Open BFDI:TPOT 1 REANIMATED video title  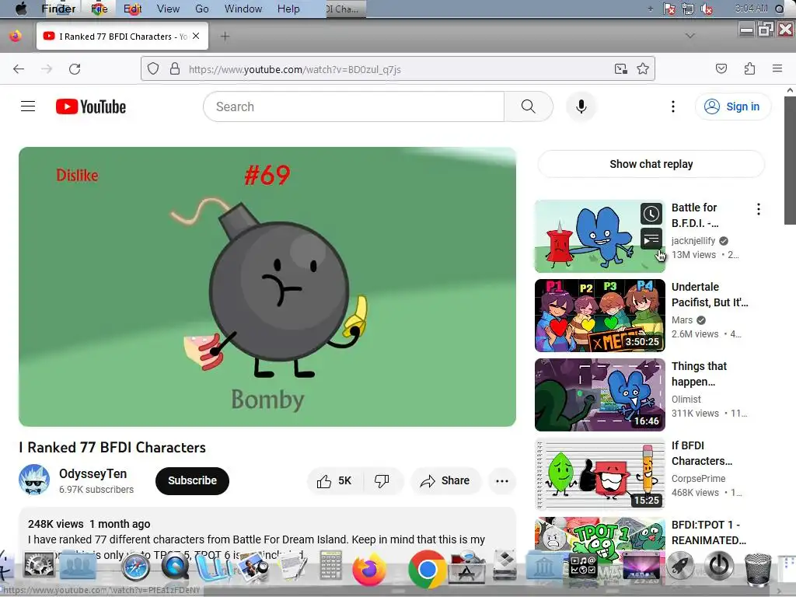tap(709, 532)
